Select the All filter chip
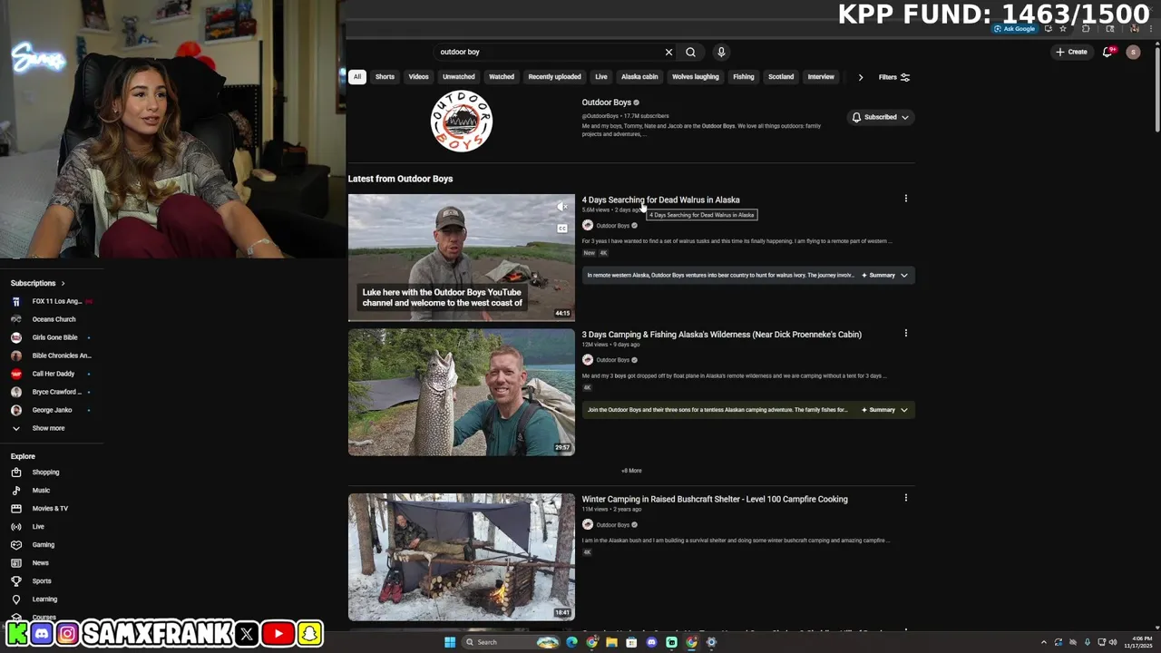1161x653 pixels. point(357,77)
